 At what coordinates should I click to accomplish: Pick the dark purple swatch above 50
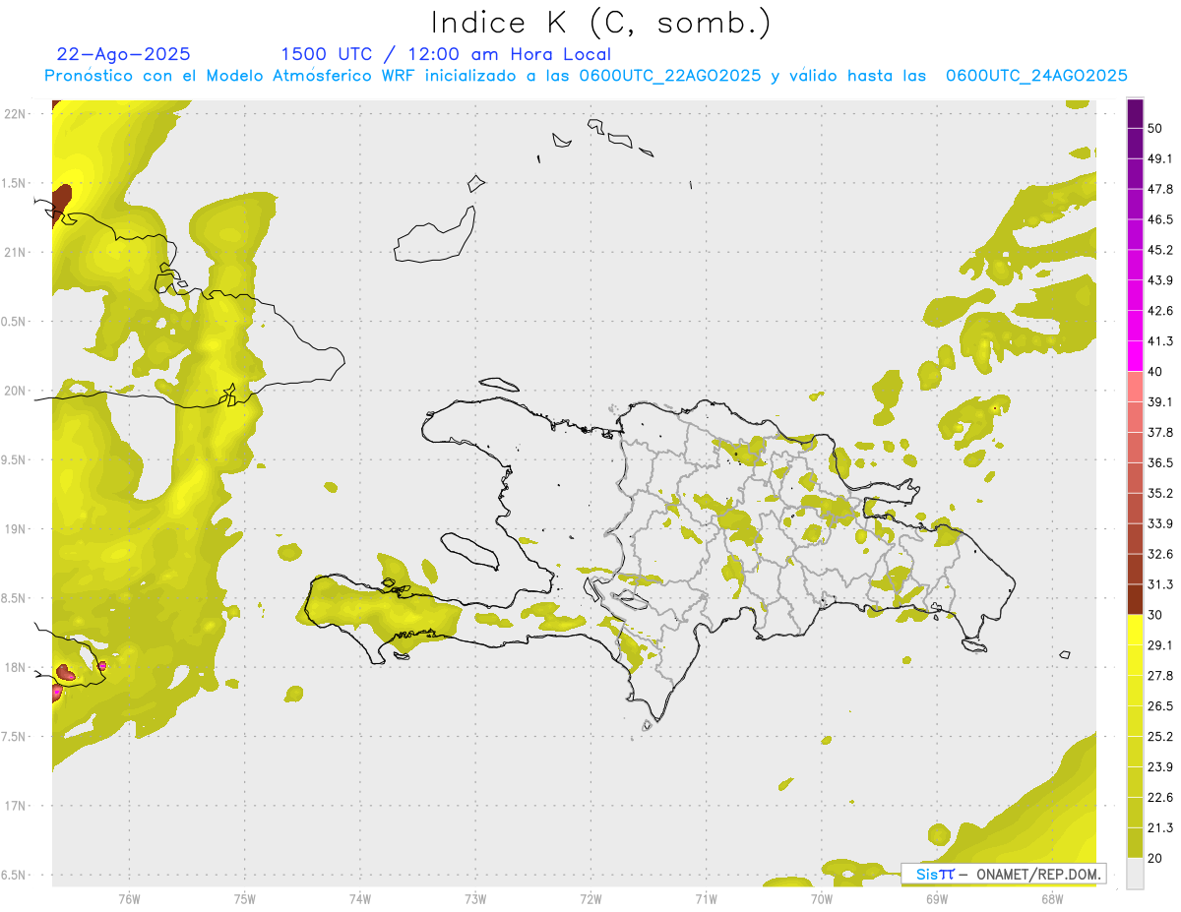(x=1135, y=113)
